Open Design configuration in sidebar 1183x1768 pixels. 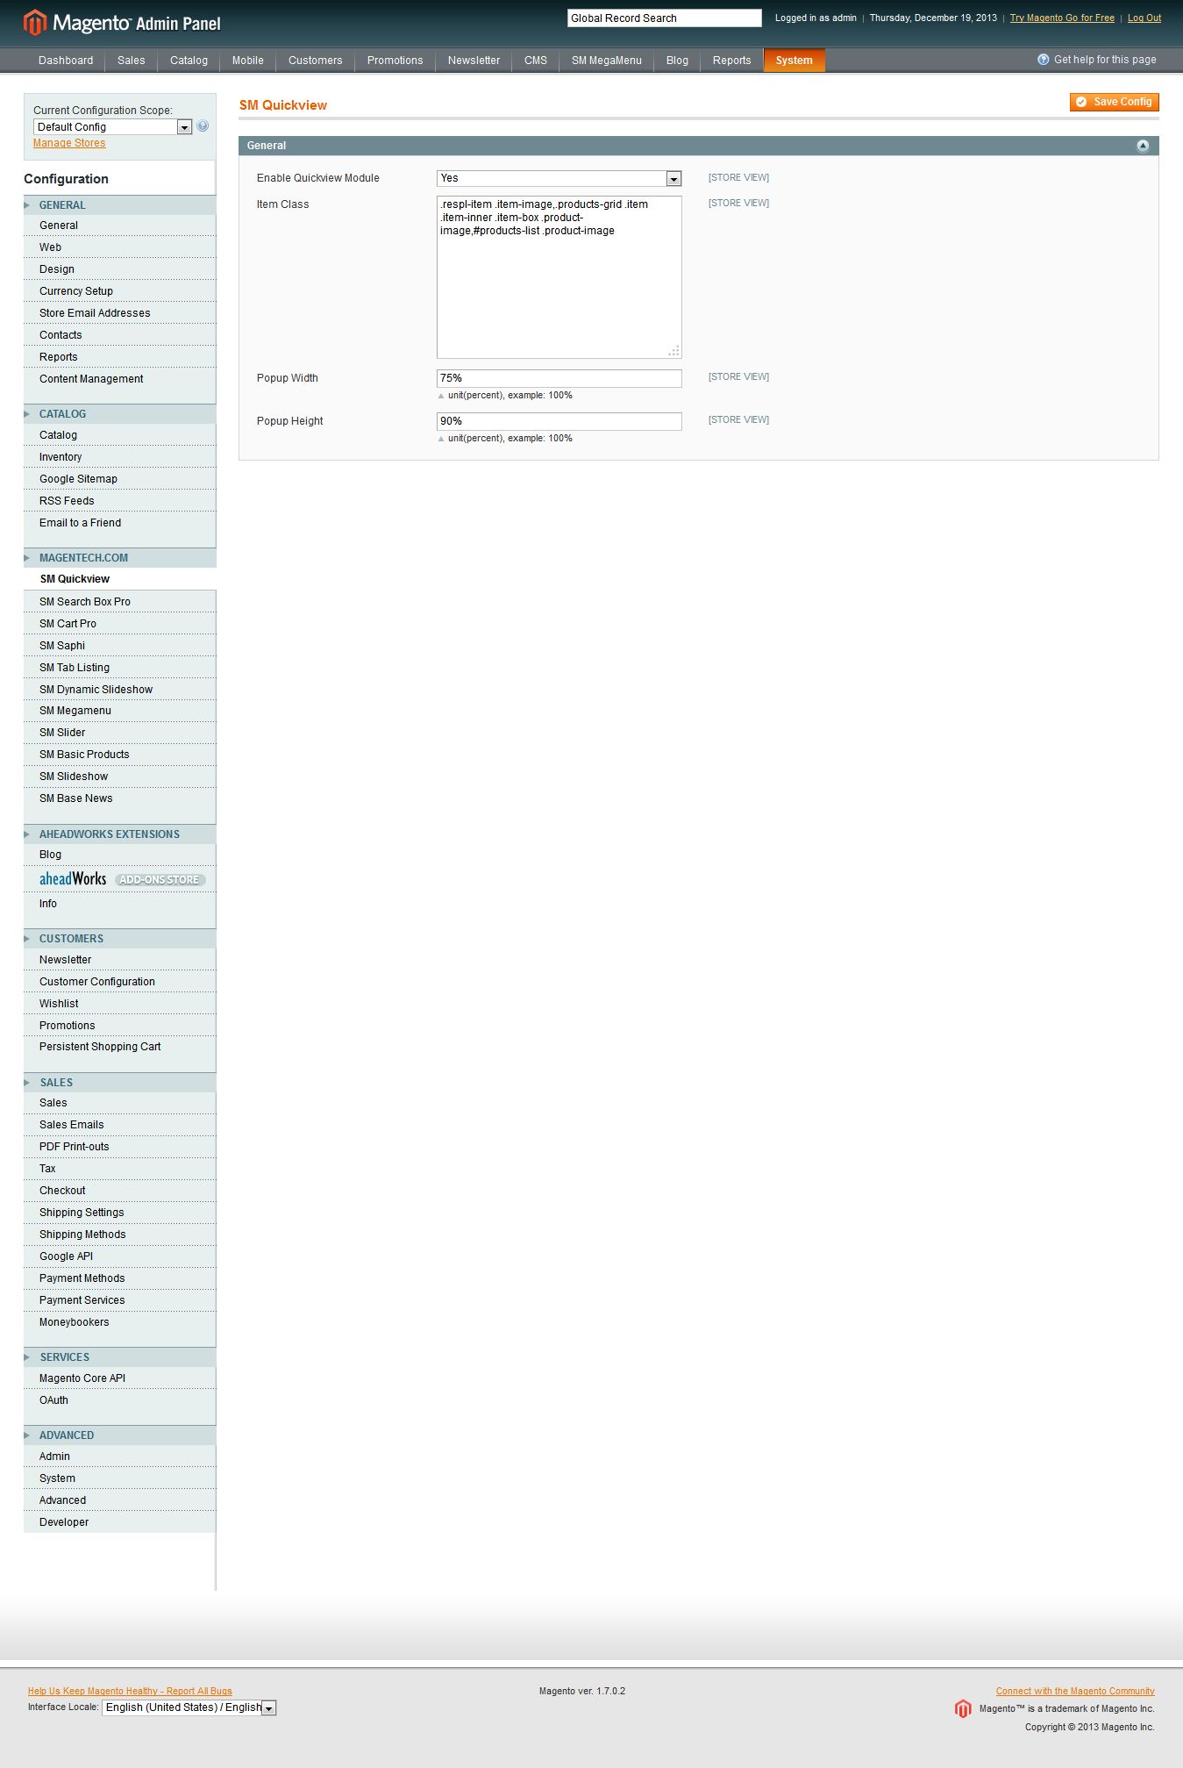tap(119, 269)
